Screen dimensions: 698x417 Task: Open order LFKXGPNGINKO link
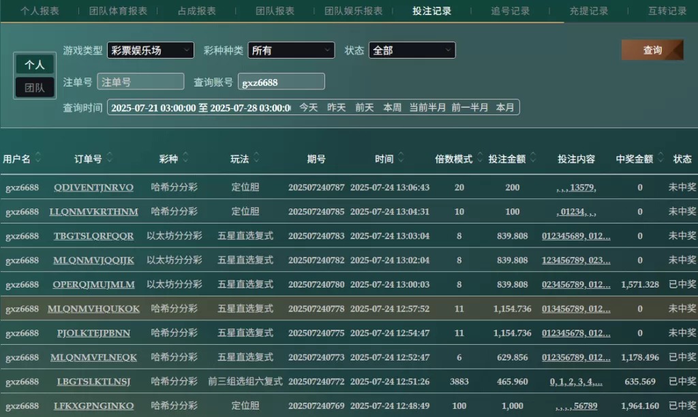tap(93, 406)
